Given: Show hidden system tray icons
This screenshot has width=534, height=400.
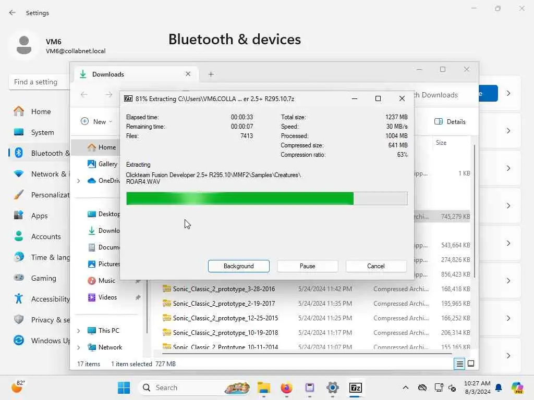Looking at the screenshot, I should click(405, 387).
